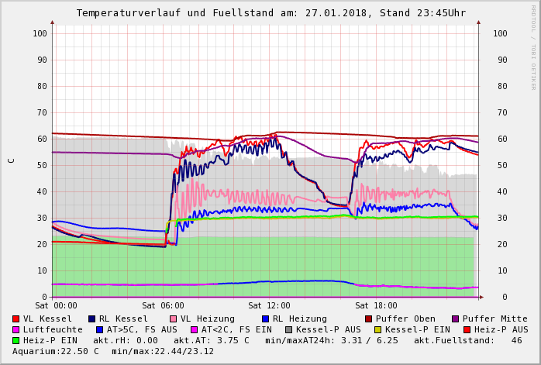The image size is (541, 365).
Task: Select the 'Sat 12:00' x-axis label
Action: 269,306
